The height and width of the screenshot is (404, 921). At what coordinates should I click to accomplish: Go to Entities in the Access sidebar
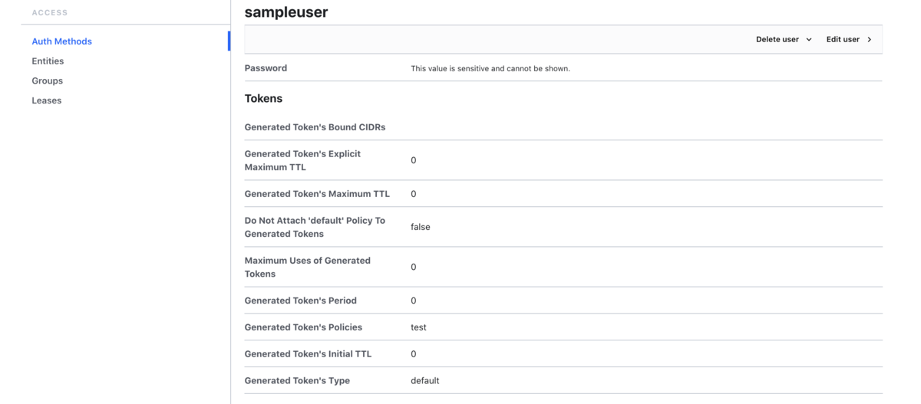[x=48, y=61]
